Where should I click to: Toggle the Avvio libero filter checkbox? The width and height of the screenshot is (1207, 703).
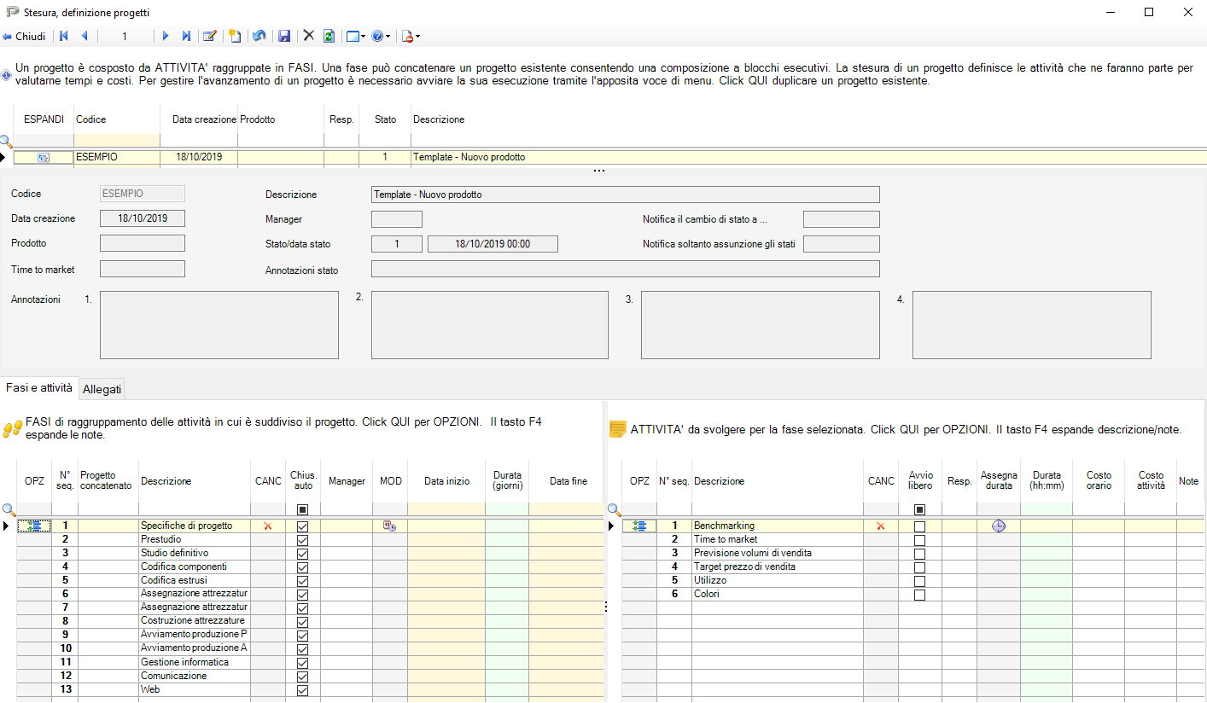(919, 509)
